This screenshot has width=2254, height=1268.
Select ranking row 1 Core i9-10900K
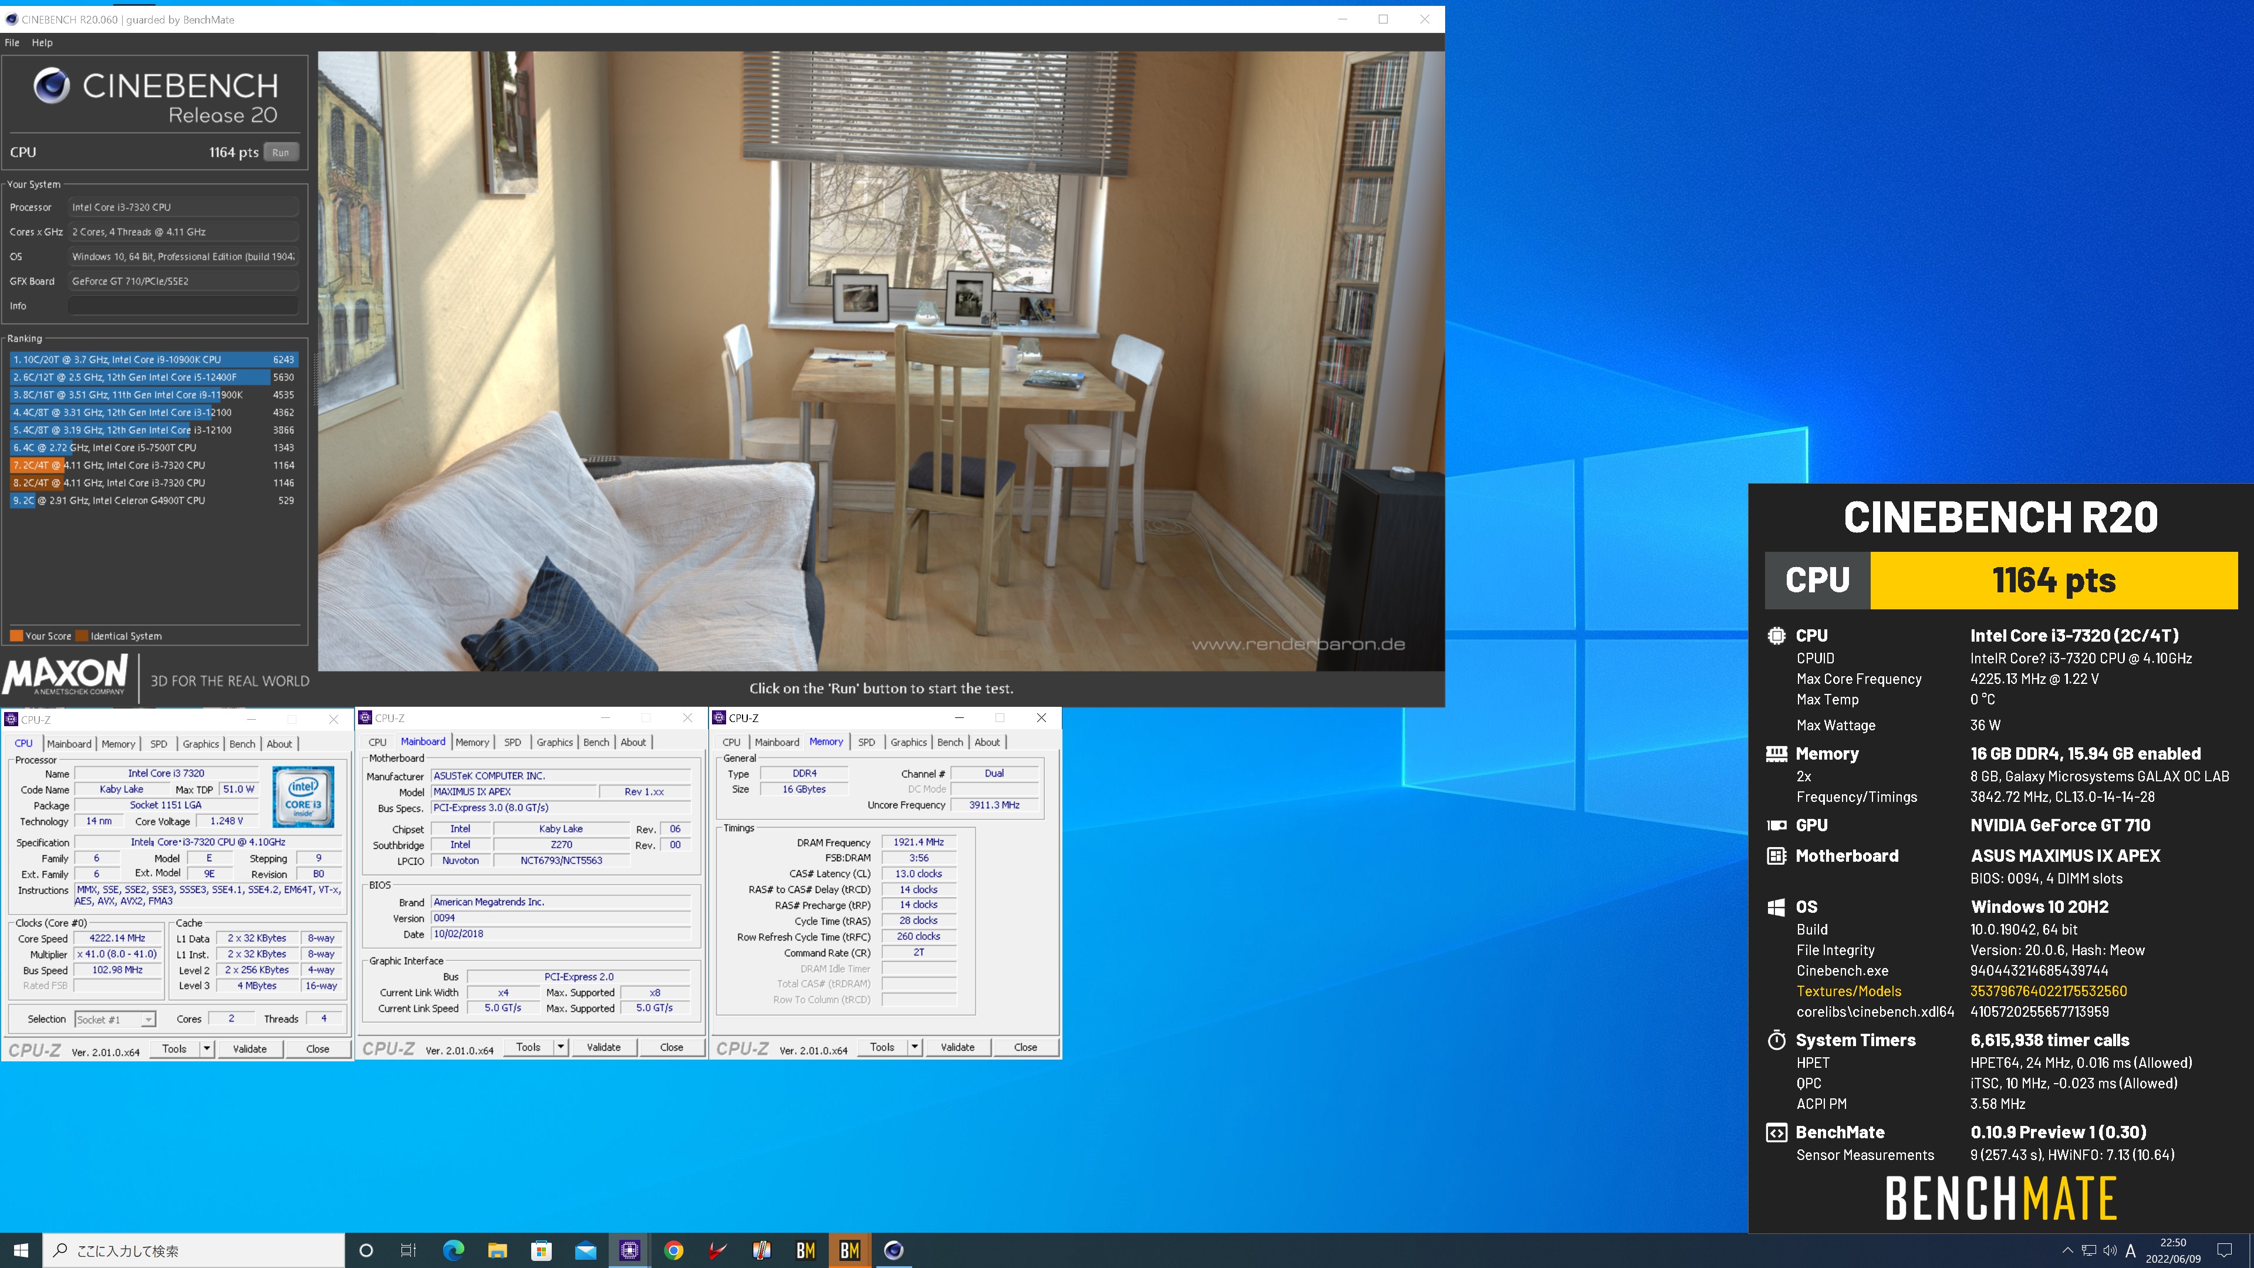click(x=154, y=360)
